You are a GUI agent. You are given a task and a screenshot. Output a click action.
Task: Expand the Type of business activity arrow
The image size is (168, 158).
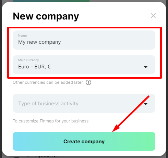coord(146,104)
